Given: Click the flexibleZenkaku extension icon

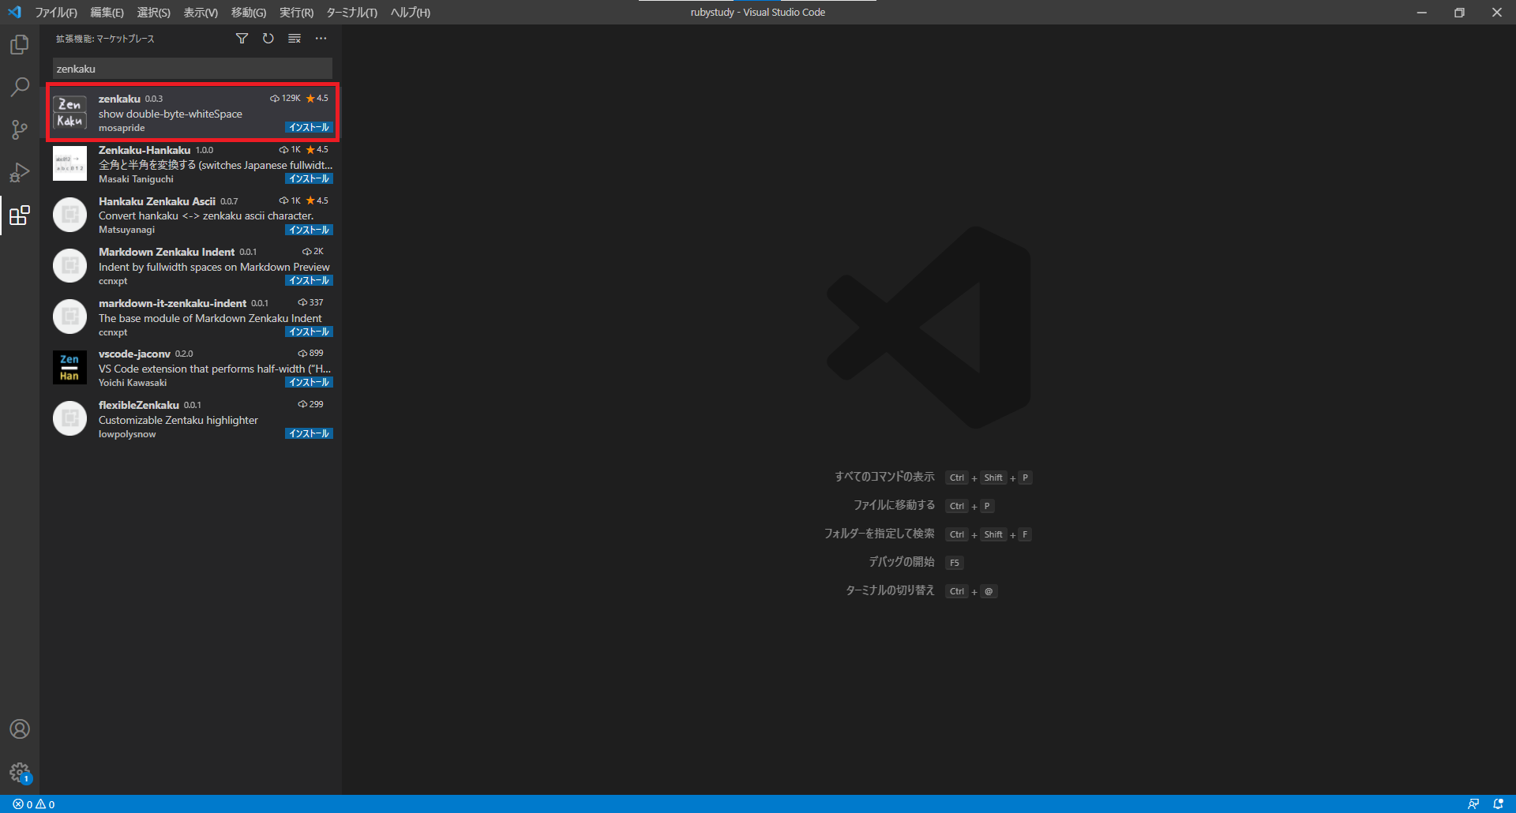Looking at the screenshot, I should point(69,418).
